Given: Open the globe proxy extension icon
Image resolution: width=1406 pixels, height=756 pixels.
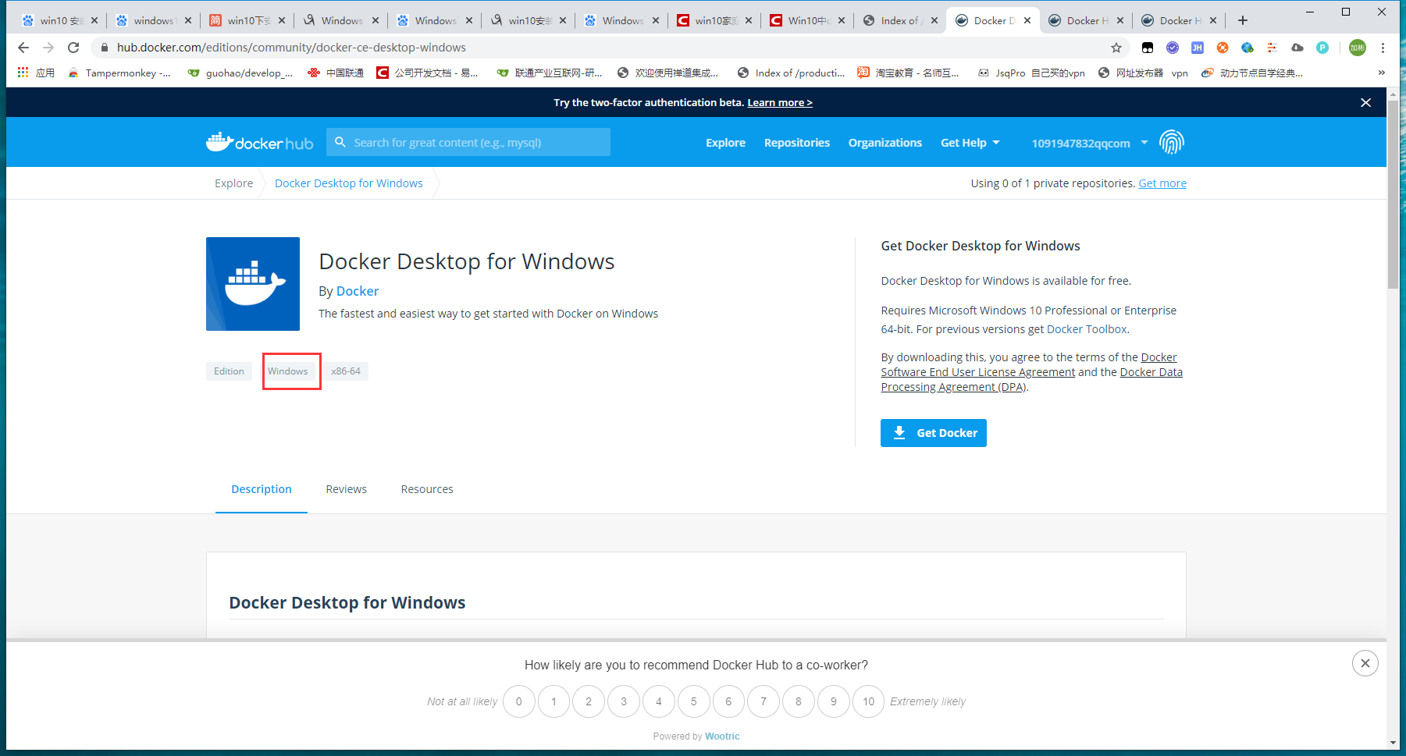Looking at the screenshot, I should pos(1248,48).
